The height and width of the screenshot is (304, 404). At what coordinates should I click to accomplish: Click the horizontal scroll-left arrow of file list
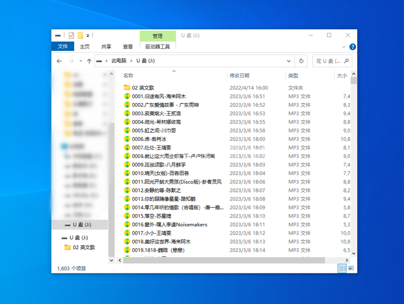[x=120, y=260]
